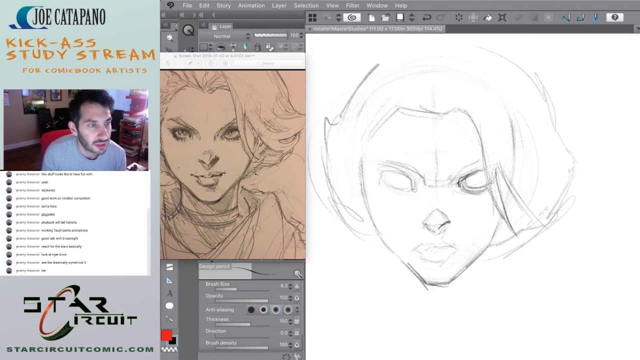Switch to the Layer panel tab
The image size is (640, 360).
tap(222, 26)
